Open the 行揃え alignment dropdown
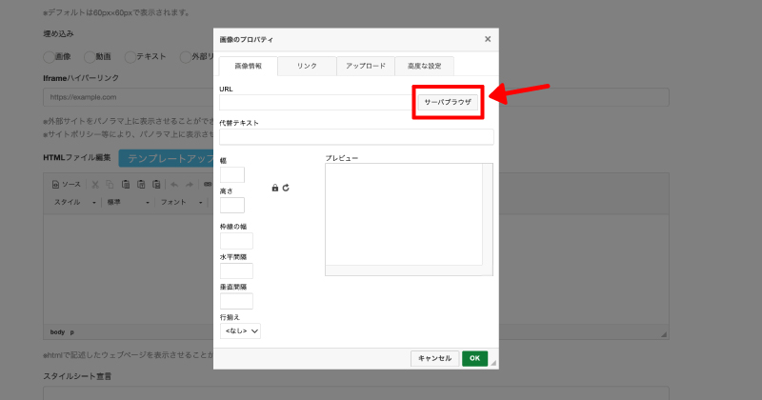This screenshot has height=400, width=762. click(240, 330)
